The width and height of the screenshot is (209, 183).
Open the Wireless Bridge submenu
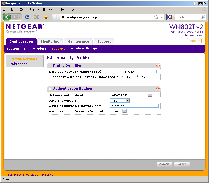84,48
